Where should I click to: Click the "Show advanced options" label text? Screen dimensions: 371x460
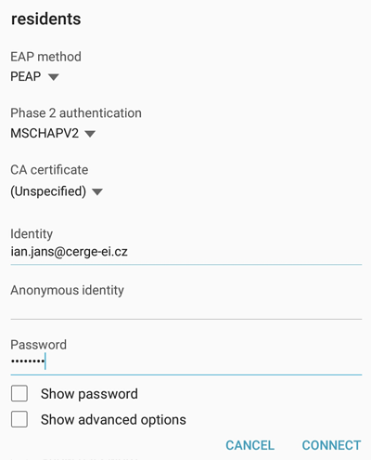113,420
